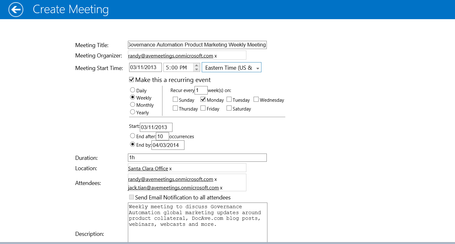Check the Friday checkbox

[x=203, y=108]
